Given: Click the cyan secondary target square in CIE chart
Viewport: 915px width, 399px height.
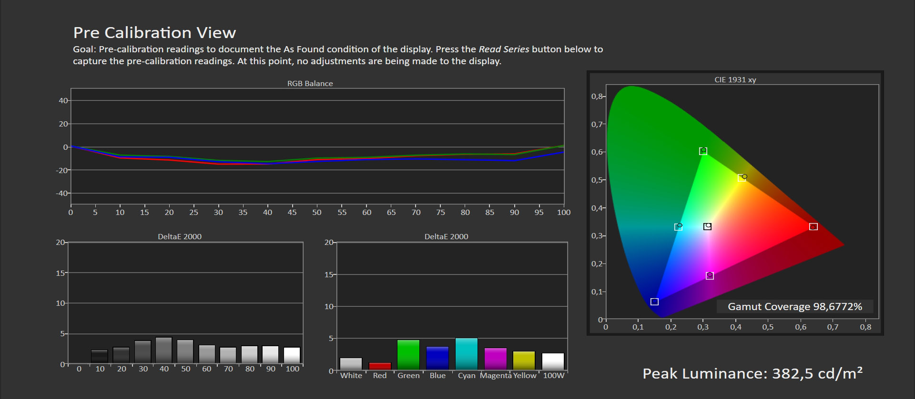Looking at the screenshot, I should [678, 227].
